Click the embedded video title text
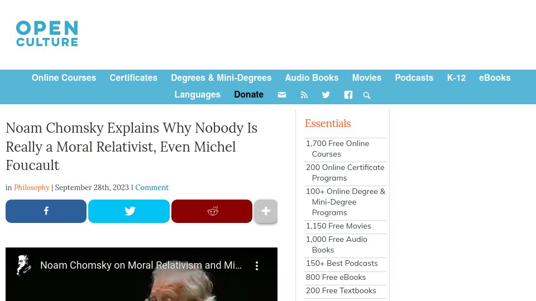536x301 pixels. 141,265
